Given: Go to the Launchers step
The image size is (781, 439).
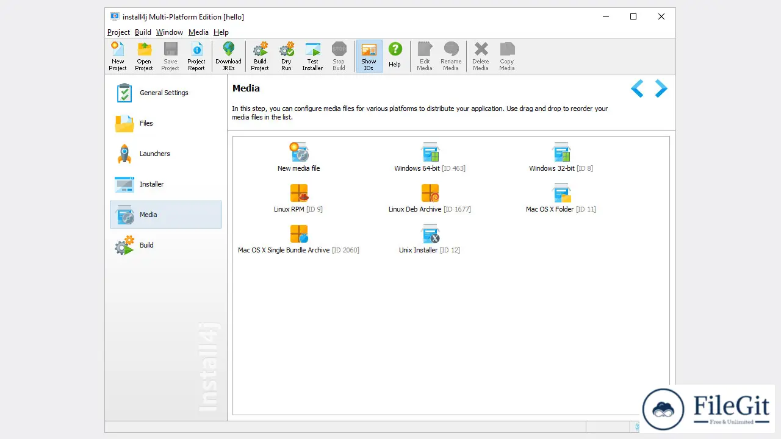Looking at the screenshot, I should coord(166,154).
